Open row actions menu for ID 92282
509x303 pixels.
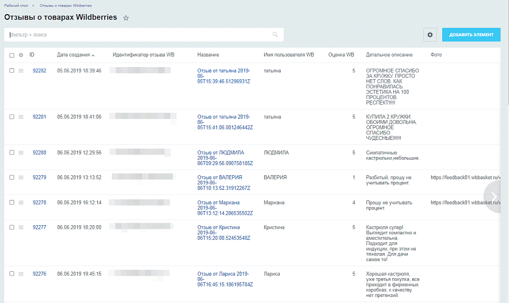pos(21,71)
